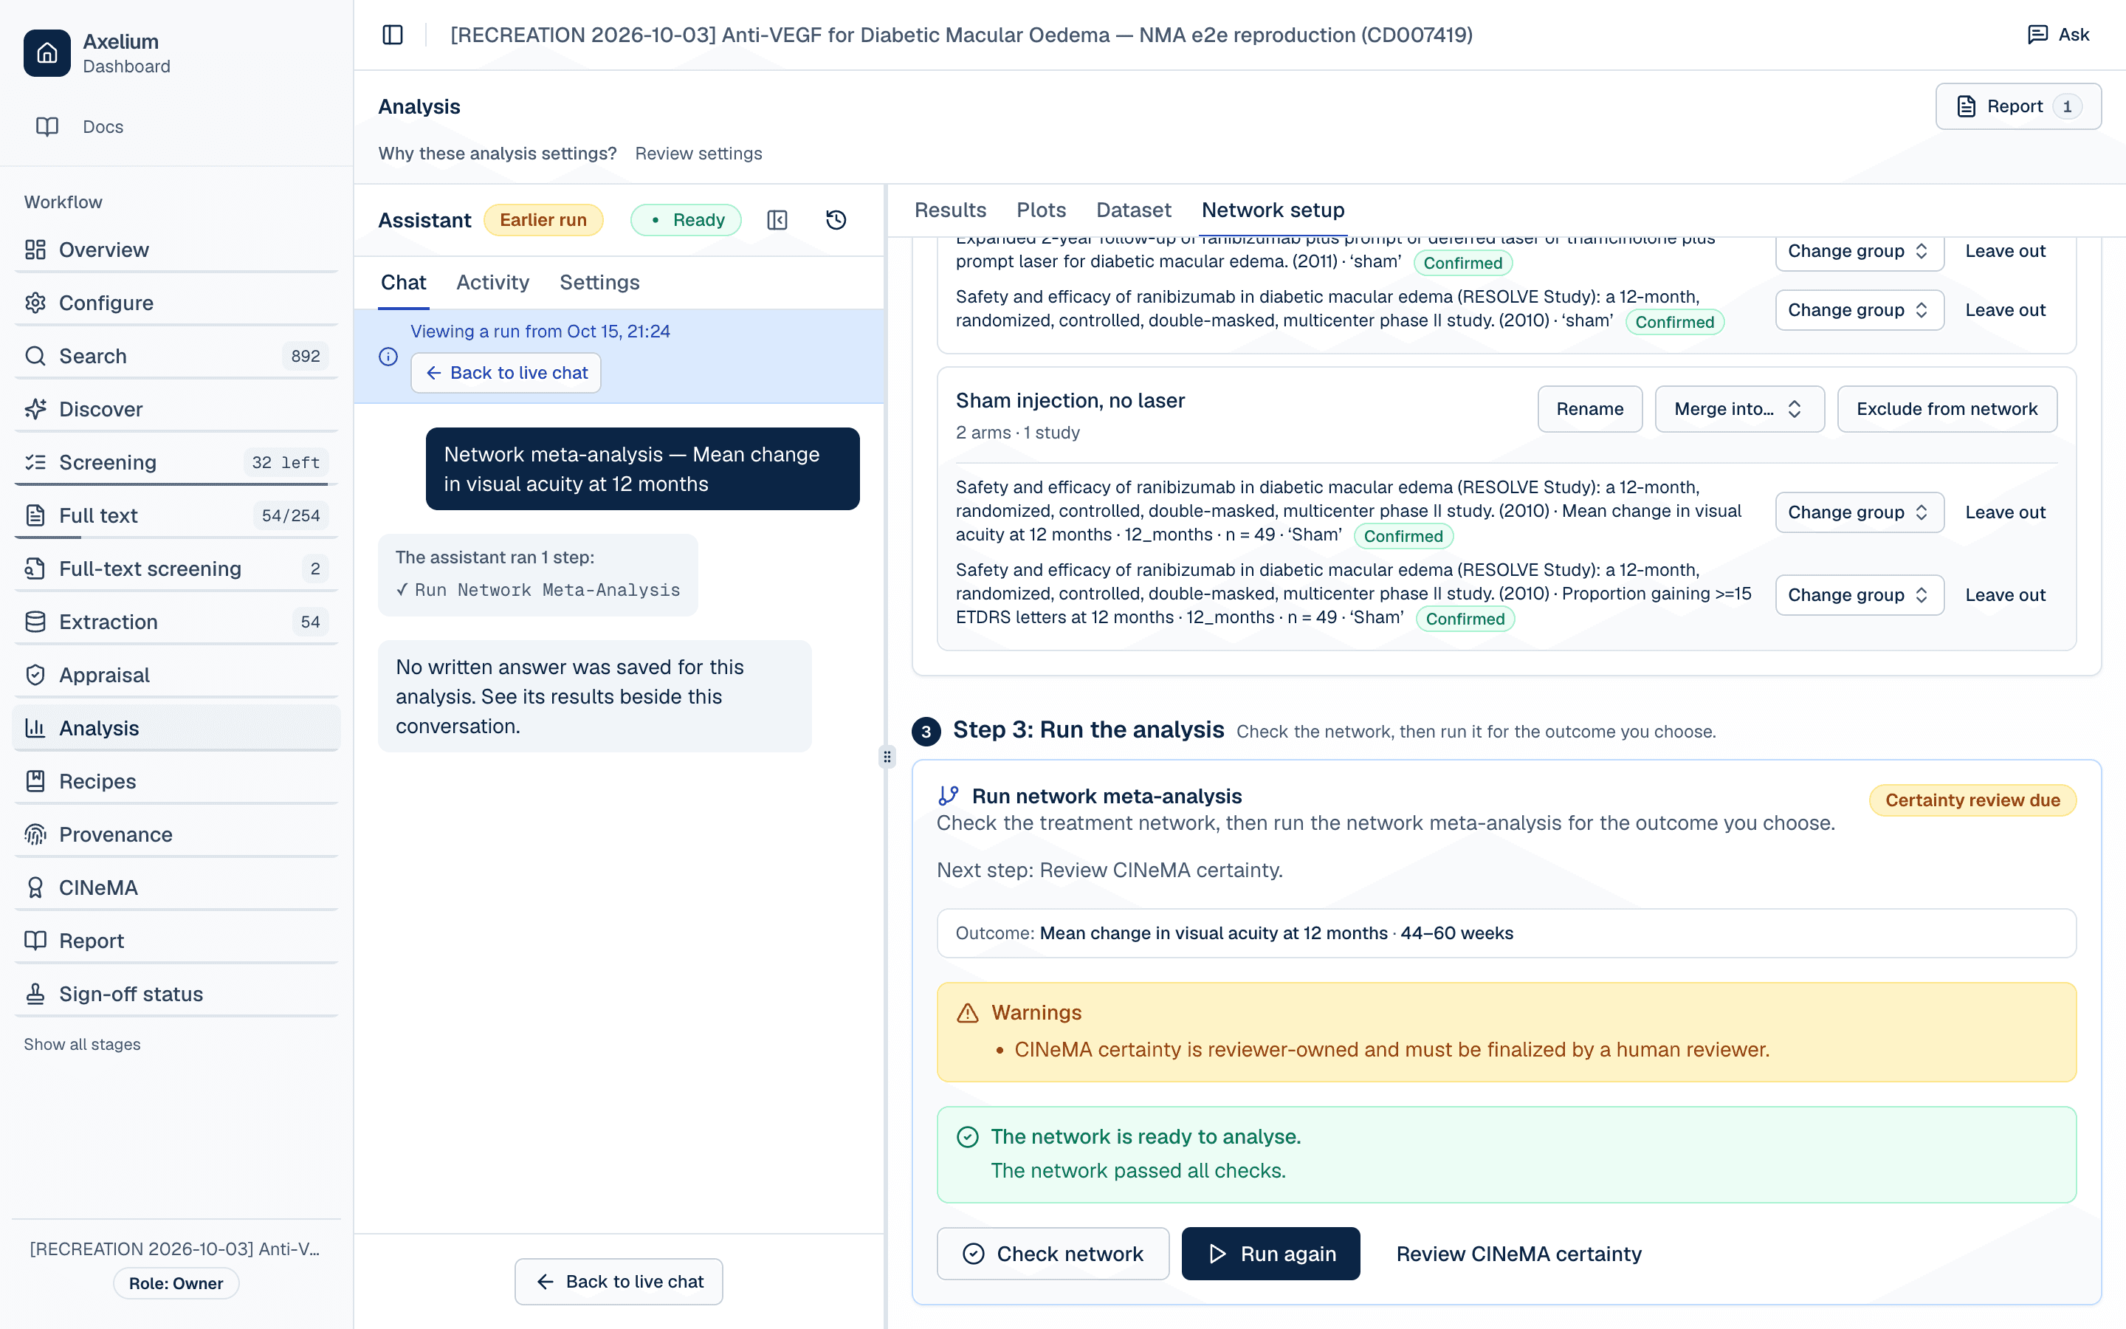The image size is (2126, 1329).
Task: Leave out the RESOLVE Mean change arm
Action: 2005,512
